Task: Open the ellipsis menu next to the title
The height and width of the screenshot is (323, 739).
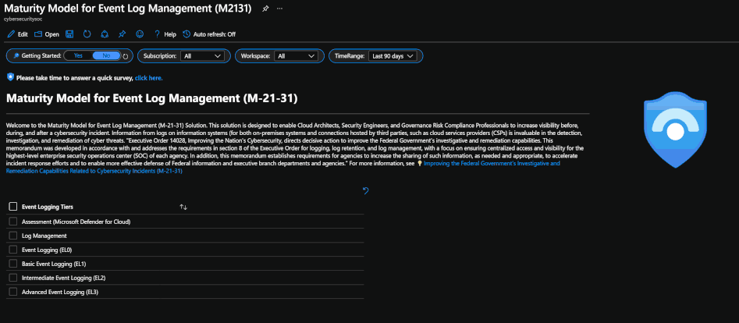Action: coord(280,9)
